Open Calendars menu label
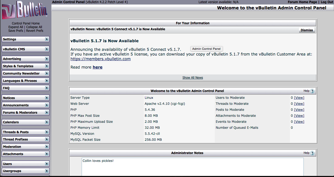Screen dimensions: 334x177 [x=11, y=122]
